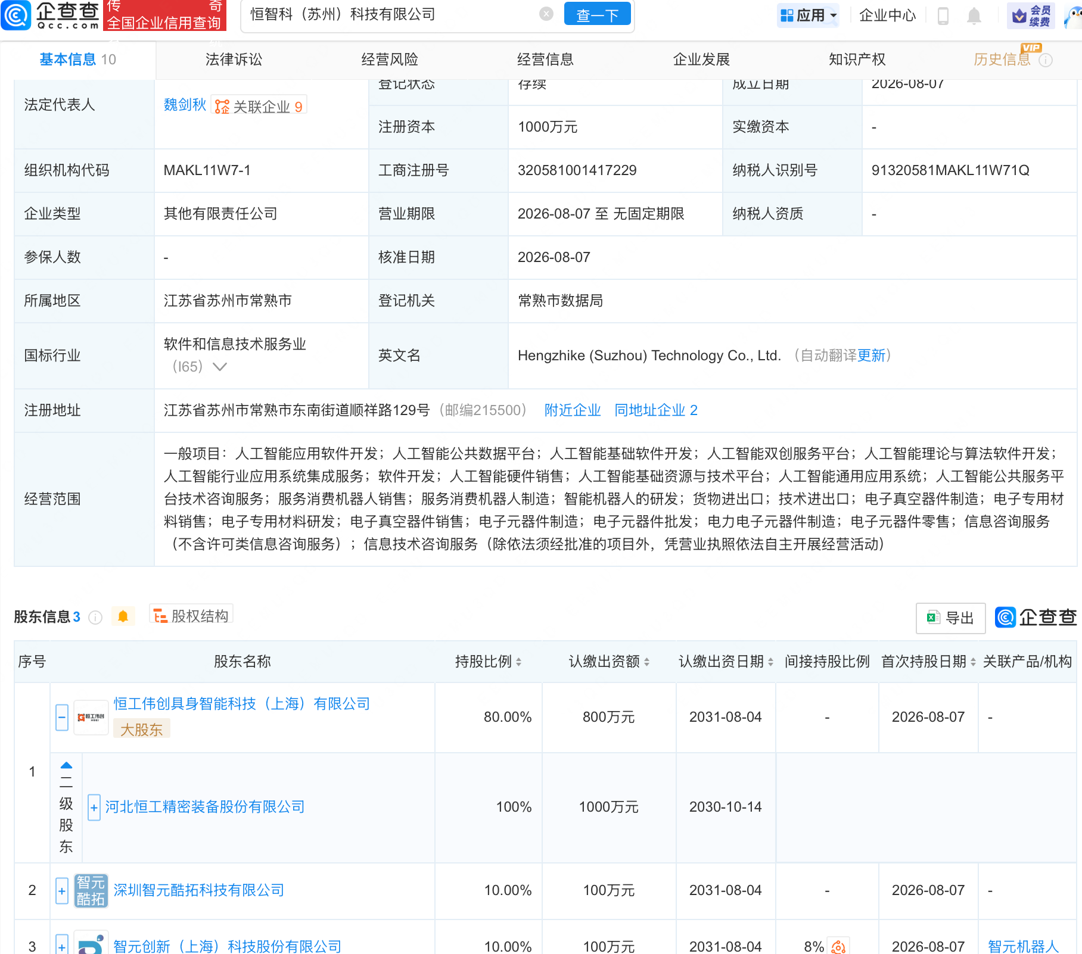Screen dimensions: 1082x954
Task: Sort by 认缴出资额 column
Action: 647,662
